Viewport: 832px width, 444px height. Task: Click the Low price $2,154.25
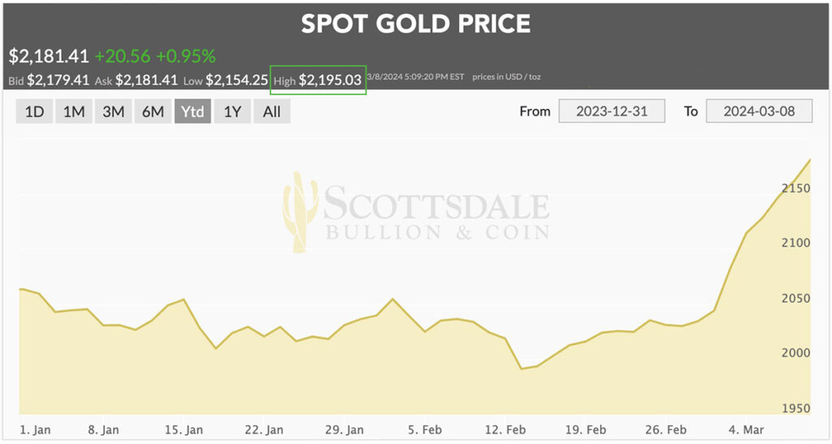tap(236, 80)
